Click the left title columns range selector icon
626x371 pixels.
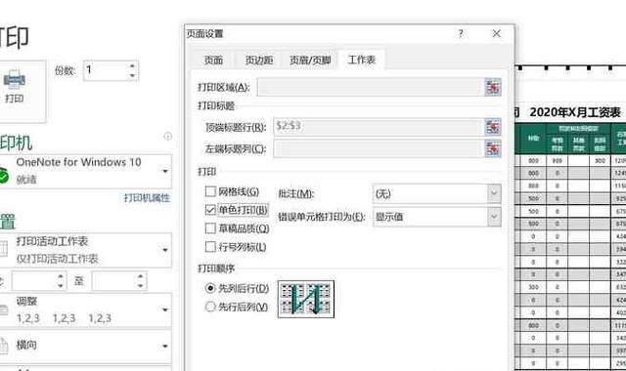click(493, 148)
